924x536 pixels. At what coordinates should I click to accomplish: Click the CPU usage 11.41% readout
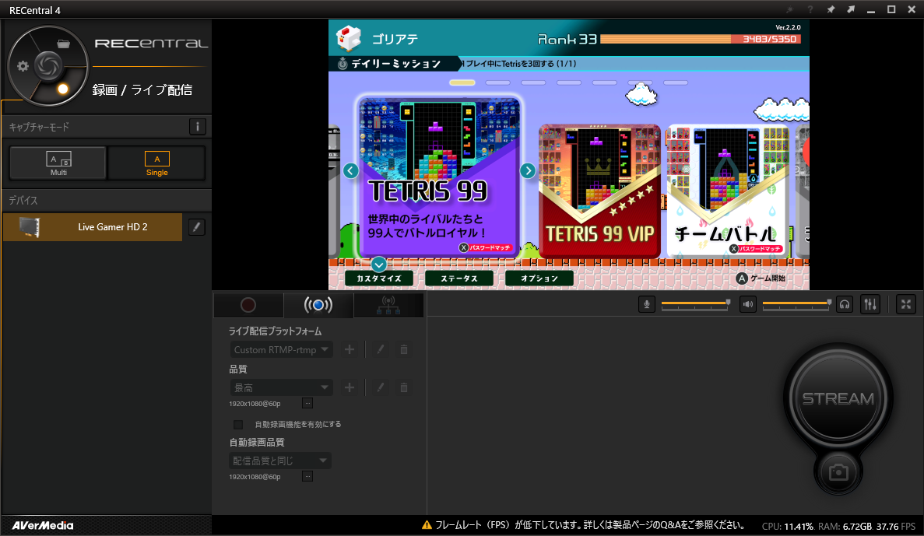pos(788,527)
